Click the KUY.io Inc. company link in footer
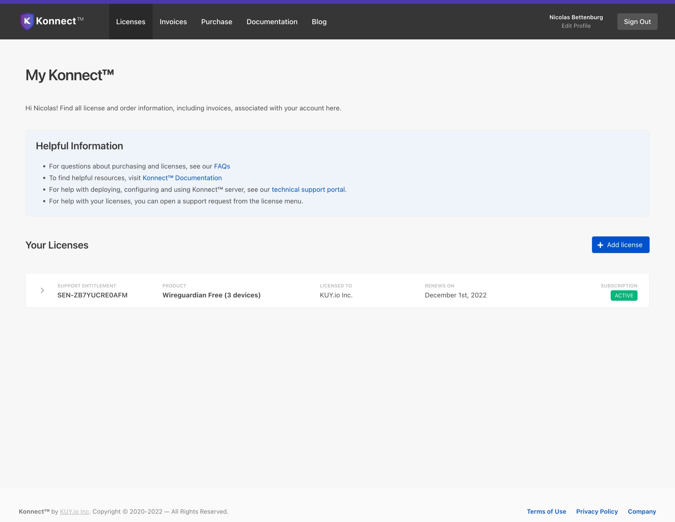The image size is (675, 522). tap(74, 511)
